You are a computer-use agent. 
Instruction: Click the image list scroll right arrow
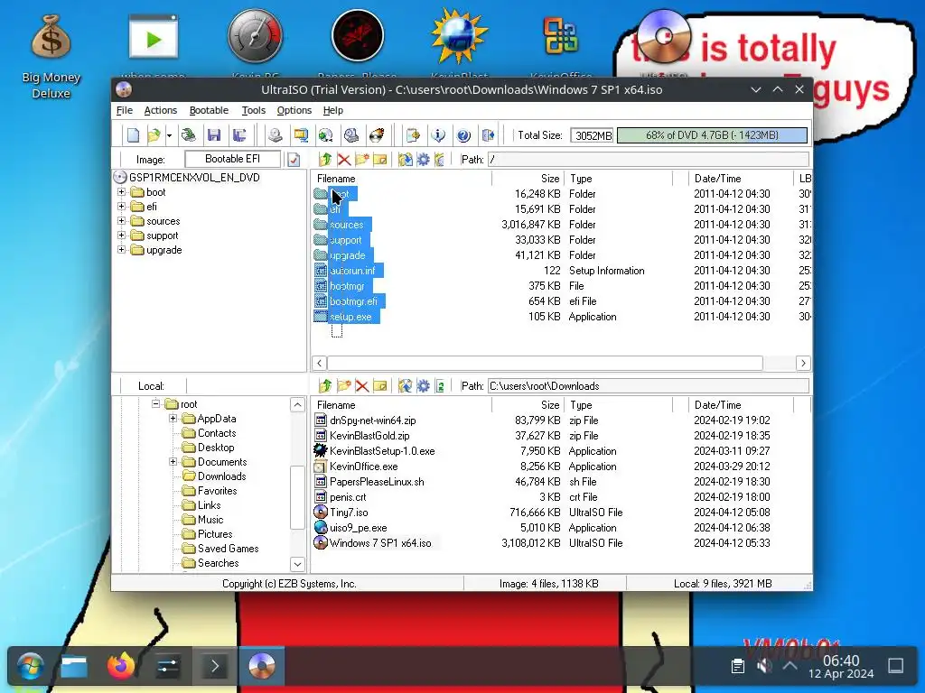pyautogui.click(x=803, y=363)
